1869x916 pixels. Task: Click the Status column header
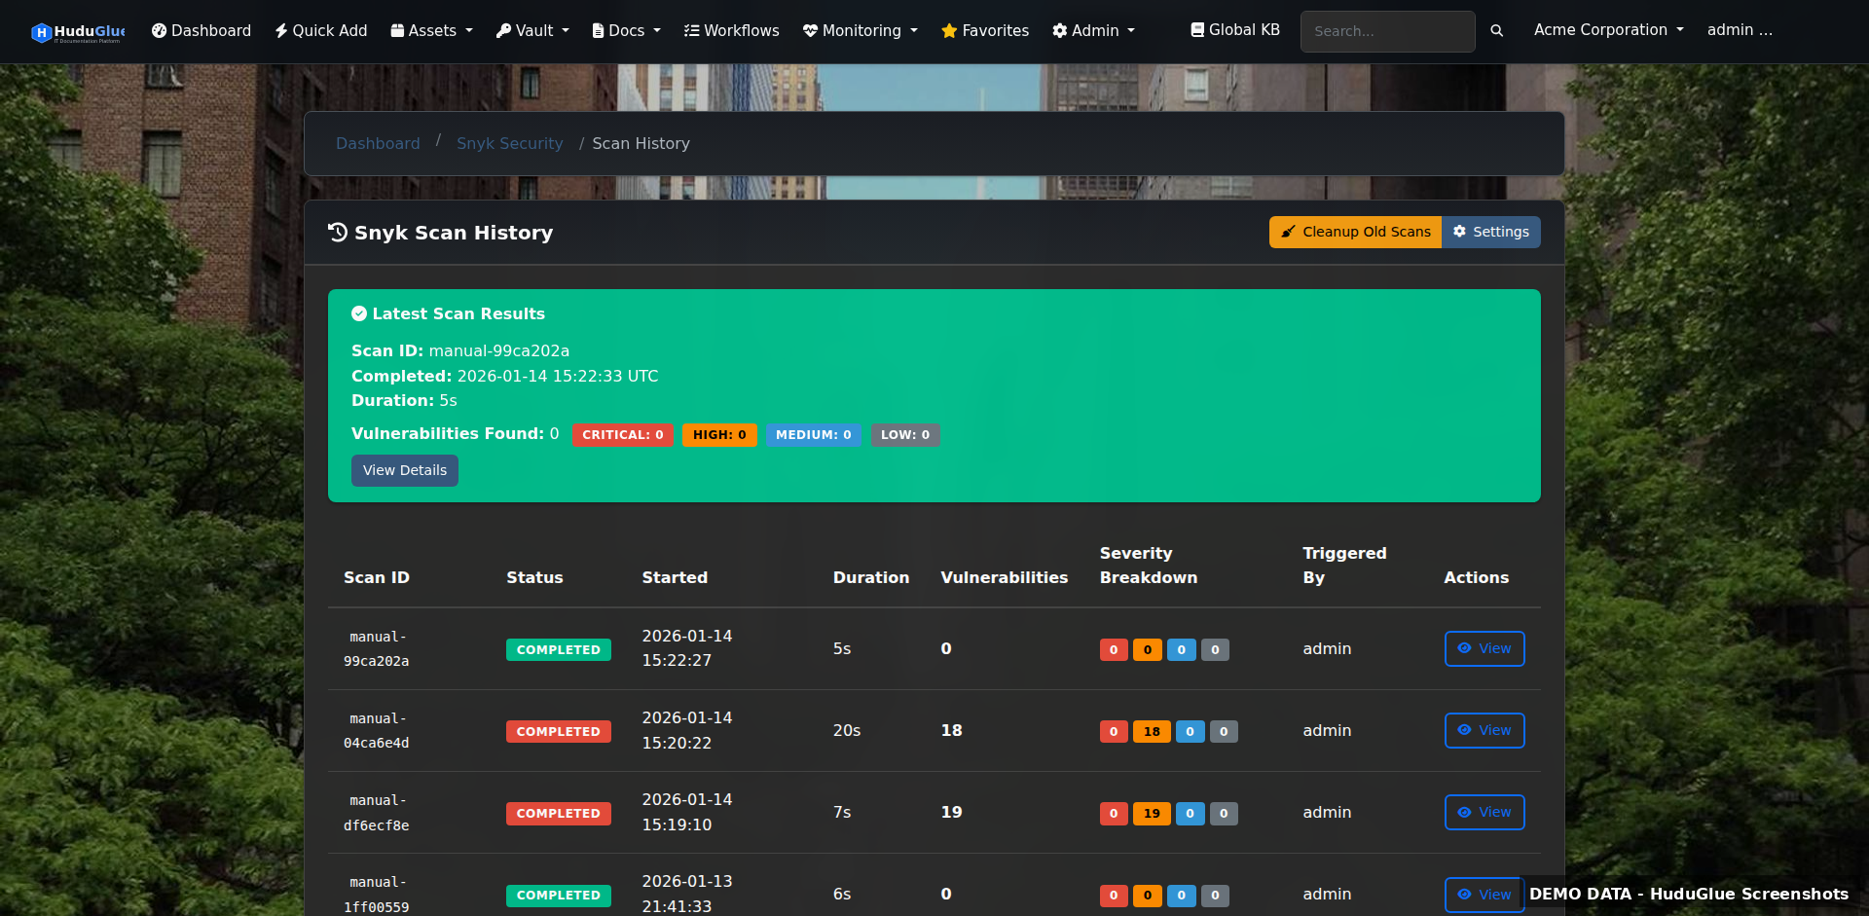534,578
